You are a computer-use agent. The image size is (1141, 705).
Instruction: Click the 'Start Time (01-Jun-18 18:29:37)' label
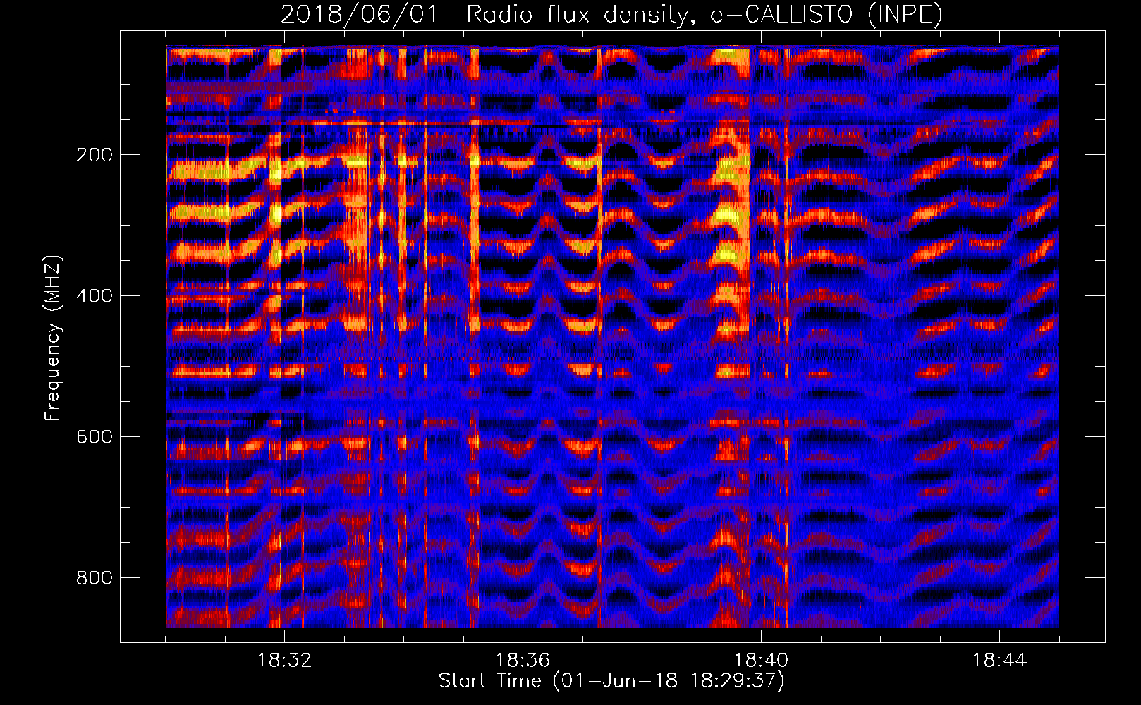tap(611, 681)
